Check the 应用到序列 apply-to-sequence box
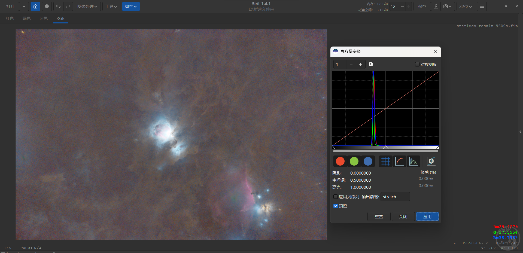523x253 pixels. click(x=336, y=197)
